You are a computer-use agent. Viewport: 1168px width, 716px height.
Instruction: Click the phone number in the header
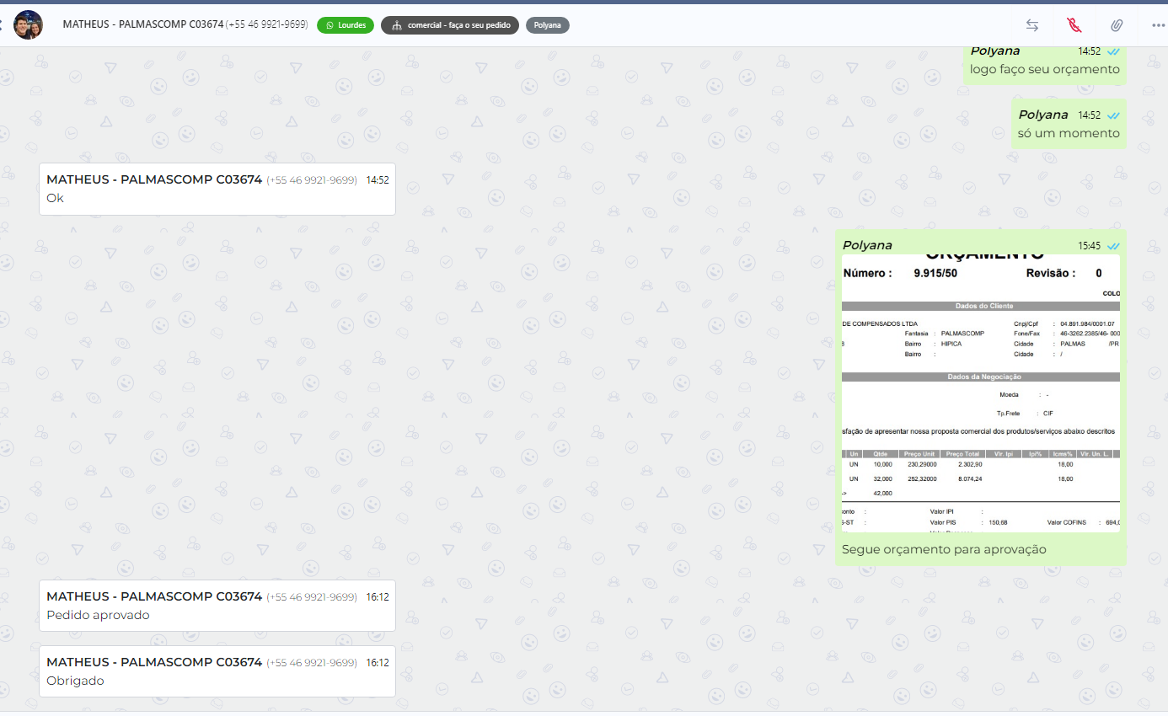[266, 25]
